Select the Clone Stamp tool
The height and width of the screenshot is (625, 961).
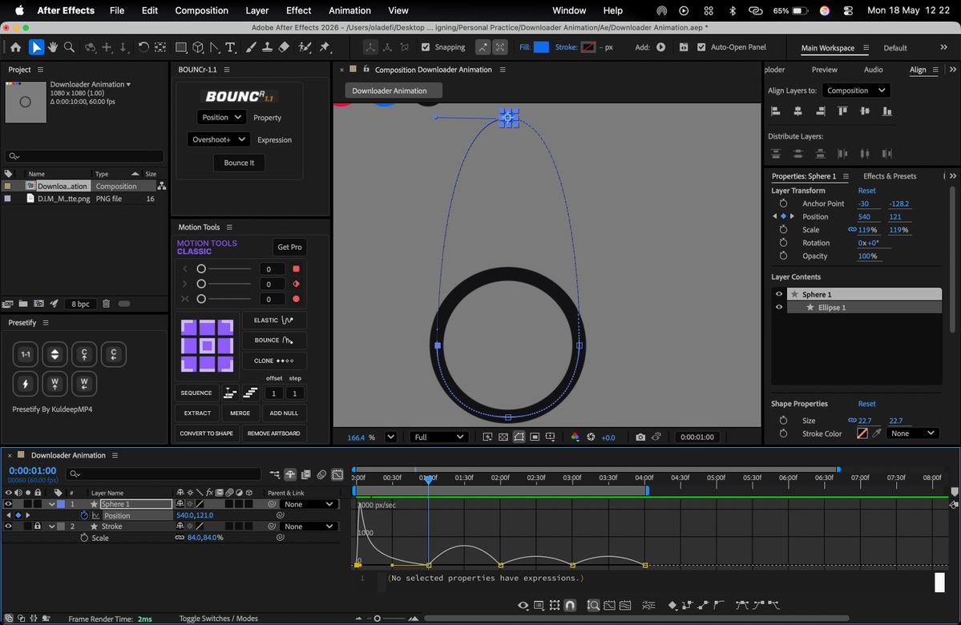267,47
